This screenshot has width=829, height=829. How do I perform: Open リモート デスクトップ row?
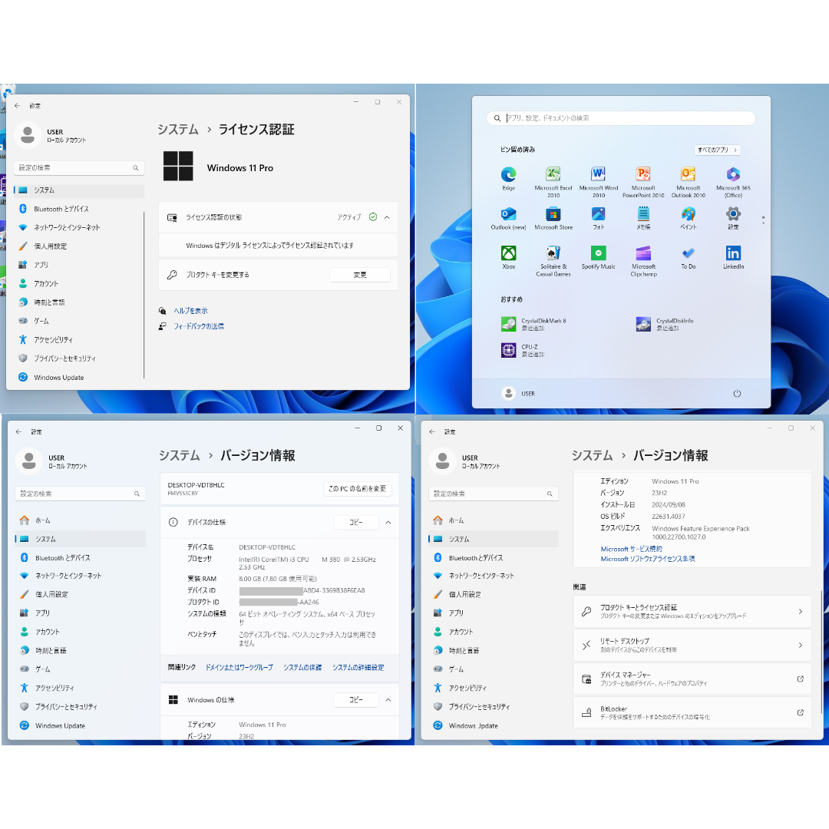pos(692,645)
